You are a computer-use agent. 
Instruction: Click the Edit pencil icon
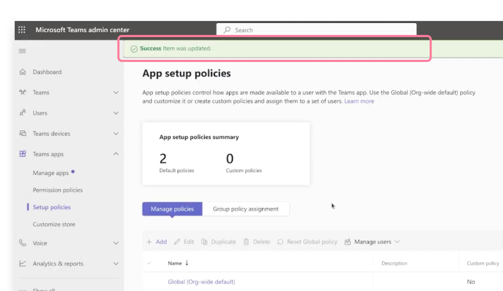point(177,242)
